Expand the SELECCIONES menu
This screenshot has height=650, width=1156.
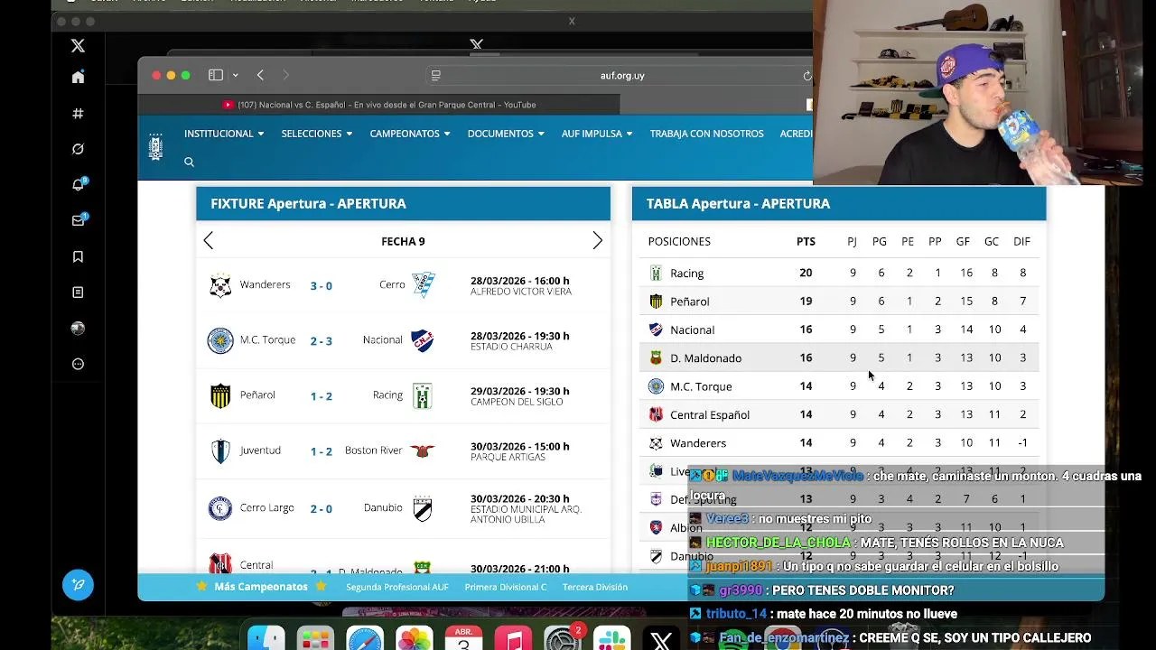pyautogui.click(x=316, y=134)
